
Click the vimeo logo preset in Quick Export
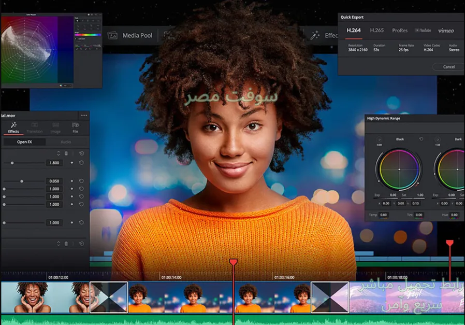[446, 30]
